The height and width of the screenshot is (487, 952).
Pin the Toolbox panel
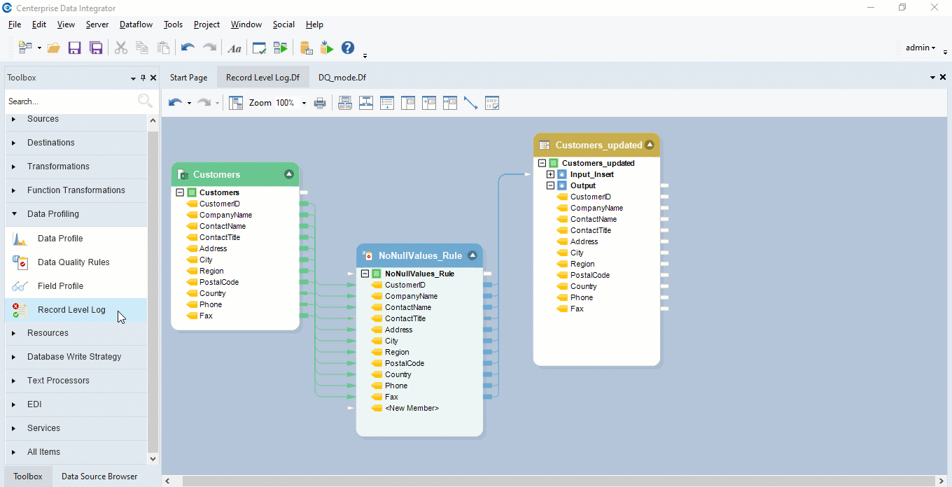[x=143, y=78]
